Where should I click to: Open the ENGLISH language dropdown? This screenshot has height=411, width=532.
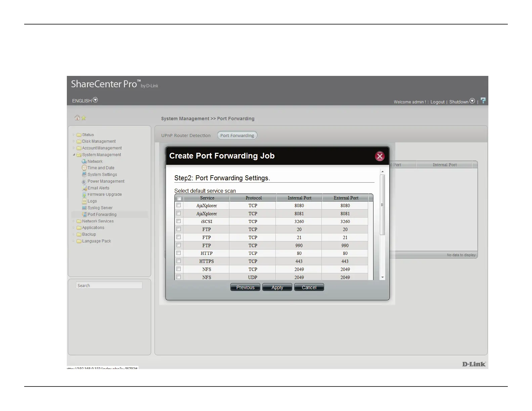(x=95, y=100)
